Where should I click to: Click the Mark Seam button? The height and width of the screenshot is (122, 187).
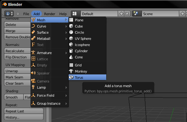17,77
